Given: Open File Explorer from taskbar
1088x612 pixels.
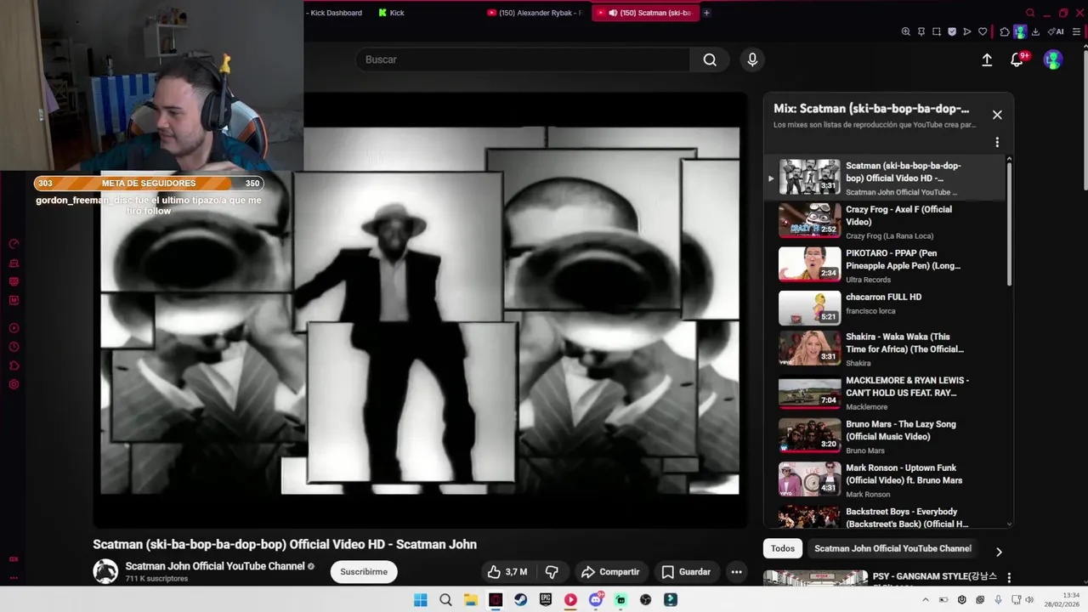Looking at the screenshot, I should [x=470, y=599].
